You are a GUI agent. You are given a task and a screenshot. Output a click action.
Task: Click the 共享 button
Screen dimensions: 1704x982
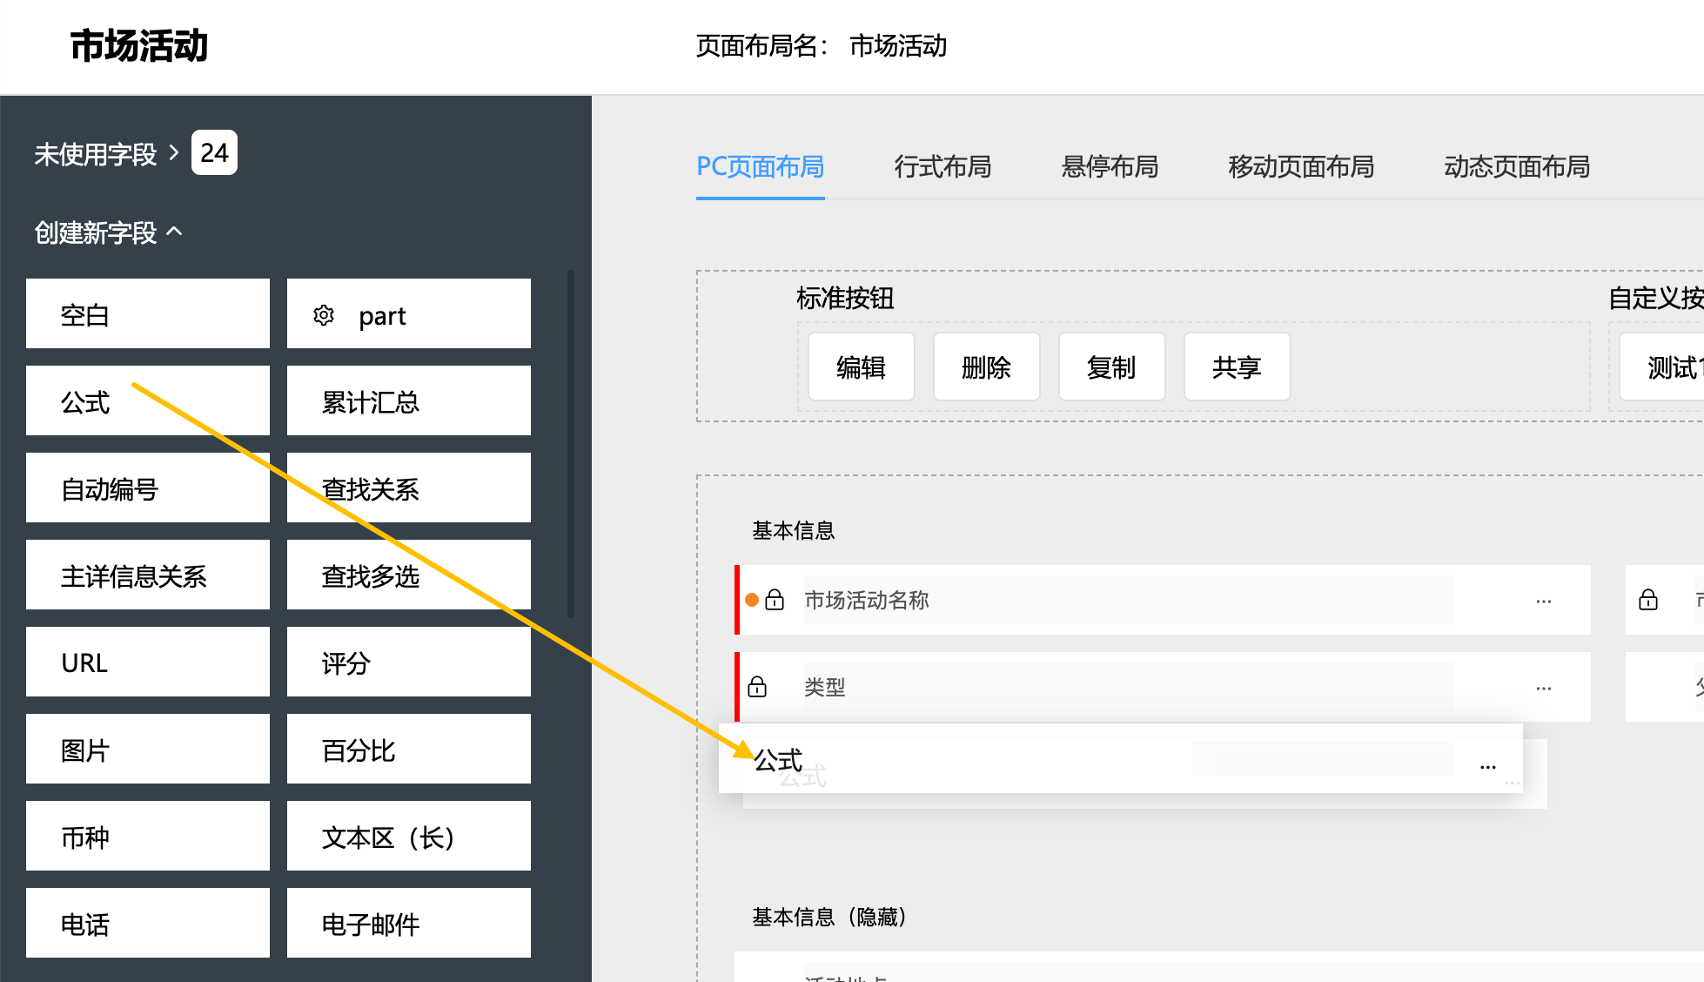1237,367
